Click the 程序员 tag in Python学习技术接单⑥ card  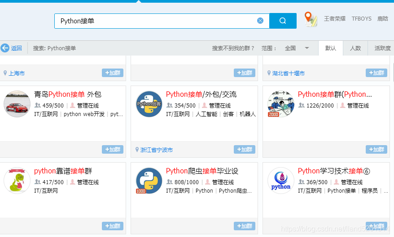369,190
